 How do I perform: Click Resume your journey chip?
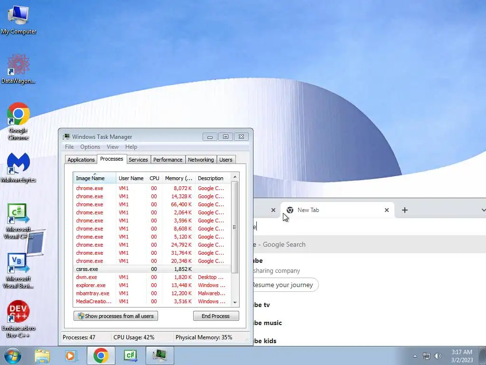[285, 285]
